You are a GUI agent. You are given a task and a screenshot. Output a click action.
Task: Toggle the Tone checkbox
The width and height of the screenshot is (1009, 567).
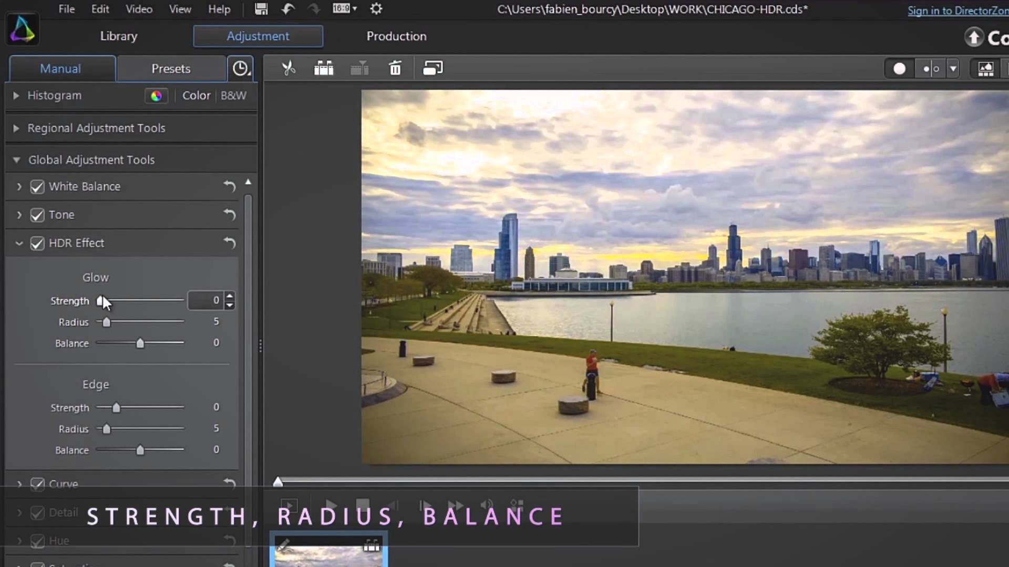tap(37, 215)
